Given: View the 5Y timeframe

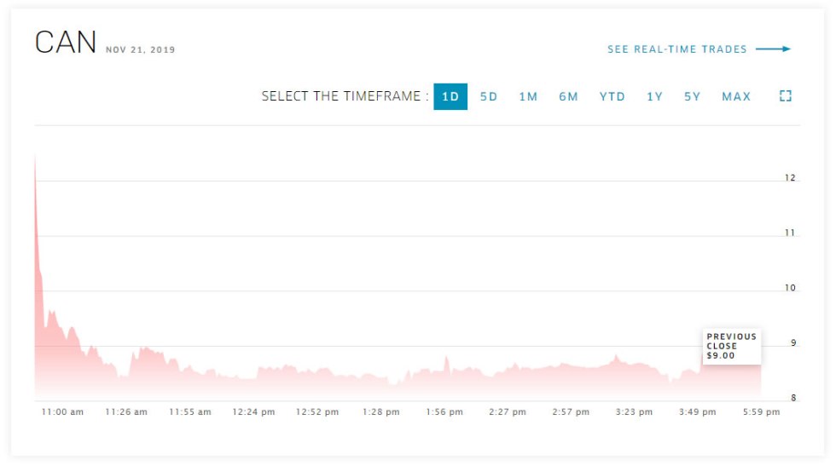Looking at the screenshot, I should [x=692, y=97].
